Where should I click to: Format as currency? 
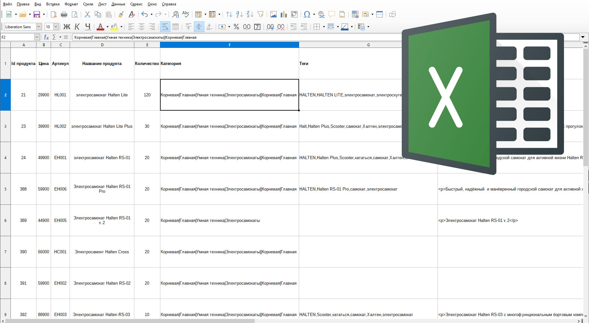click(x=222, y=27)
